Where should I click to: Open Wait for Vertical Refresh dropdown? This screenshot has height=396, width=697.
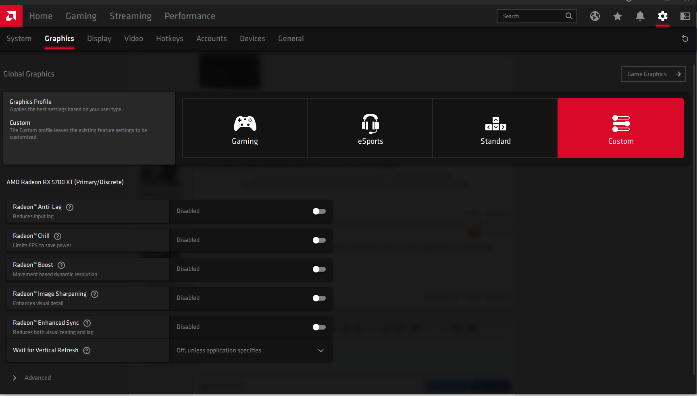(251, 351)
